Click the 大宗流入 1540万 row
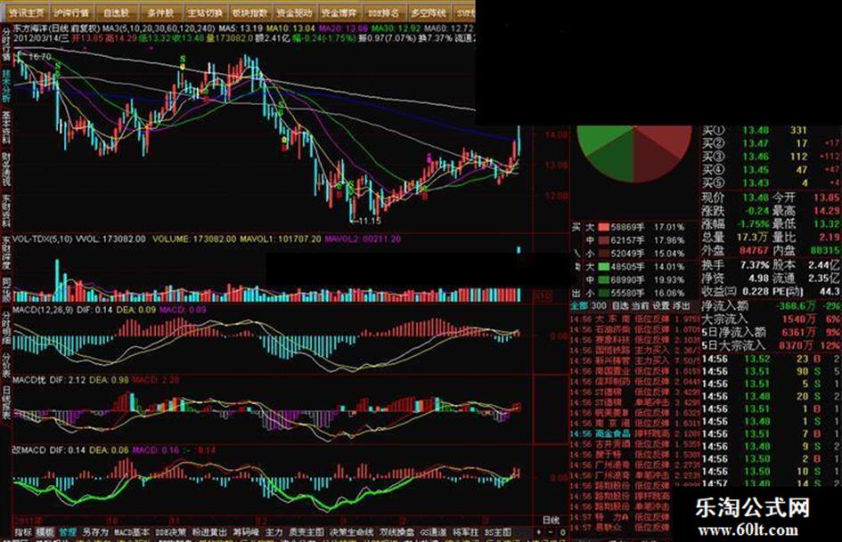The height and width of the screenshot is (542, 842). 770,320
